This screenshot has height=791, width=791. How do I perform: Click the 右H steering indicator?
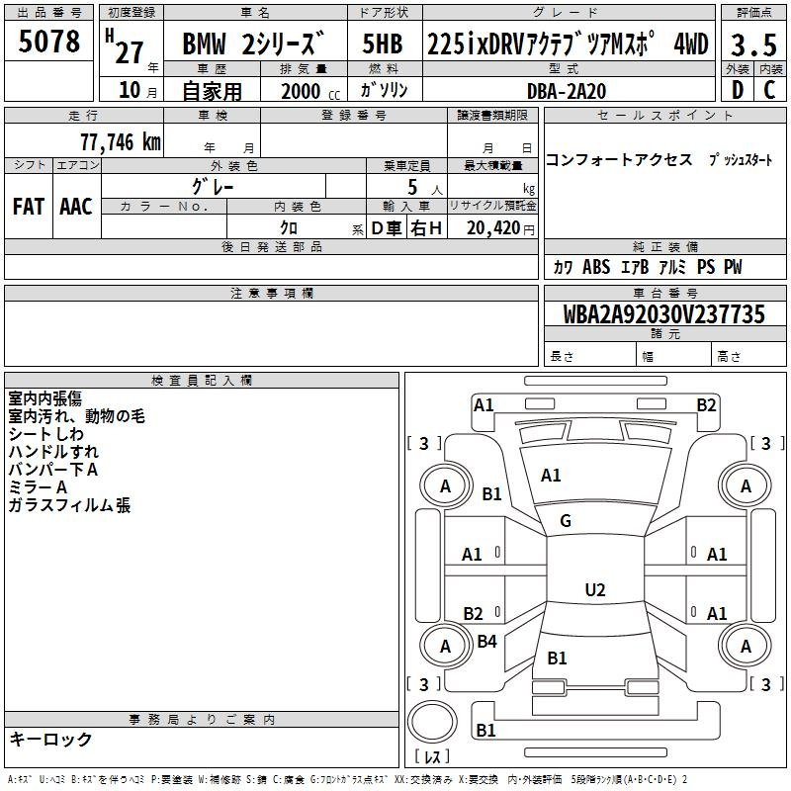pos(426,228)
